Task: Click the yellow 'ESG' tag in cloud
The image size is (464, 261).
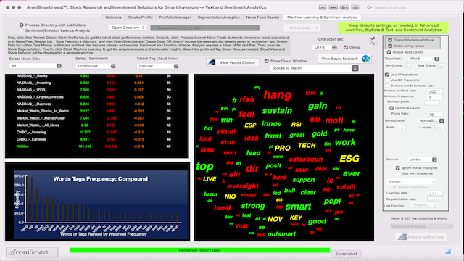Action: pos(349,159)
